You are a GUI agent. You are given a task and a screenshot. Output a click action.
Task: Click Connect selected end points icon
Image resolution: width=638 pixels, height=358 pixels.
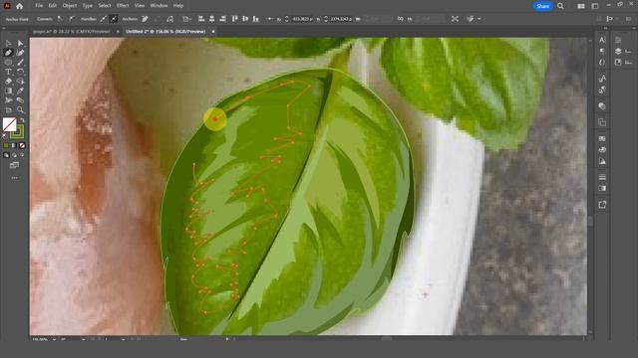[158, 19]
